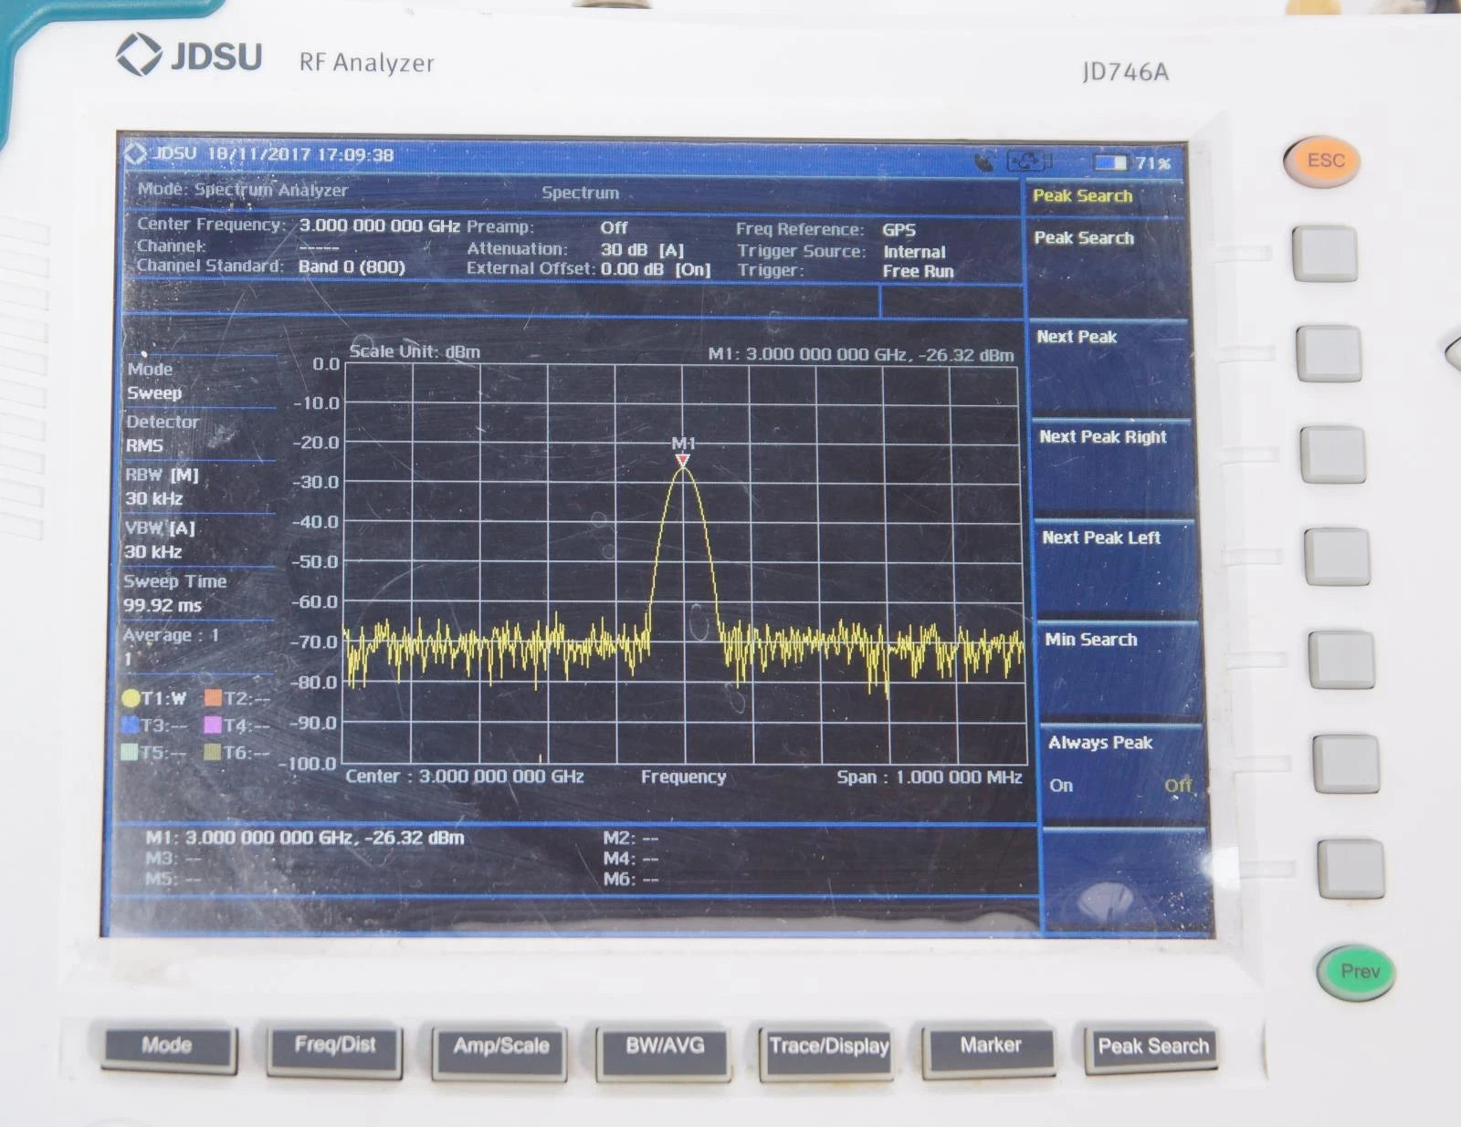Click the connection status icon near battery
Viewport: 1461px width, 1127px height.
[x=1028, y=162]
